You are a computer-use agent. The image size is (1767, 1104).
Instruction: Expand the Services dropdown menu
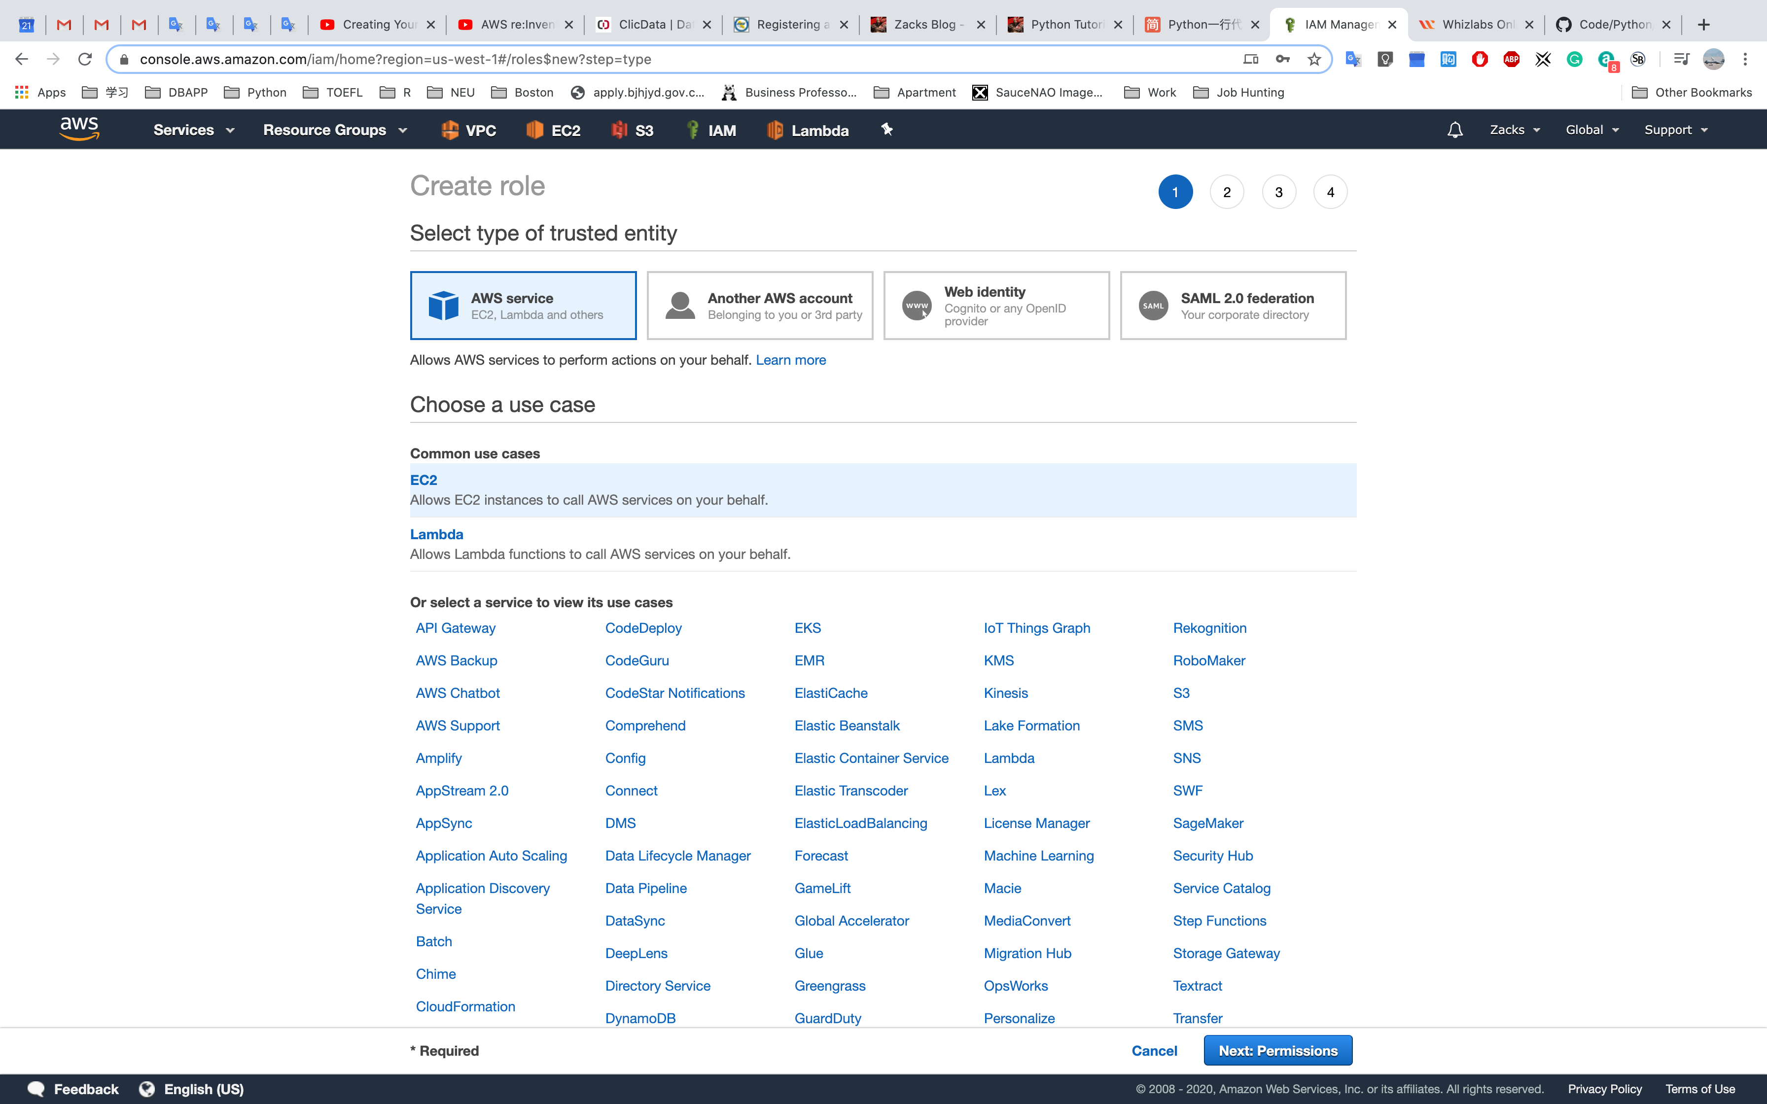(x=193, y=130)
